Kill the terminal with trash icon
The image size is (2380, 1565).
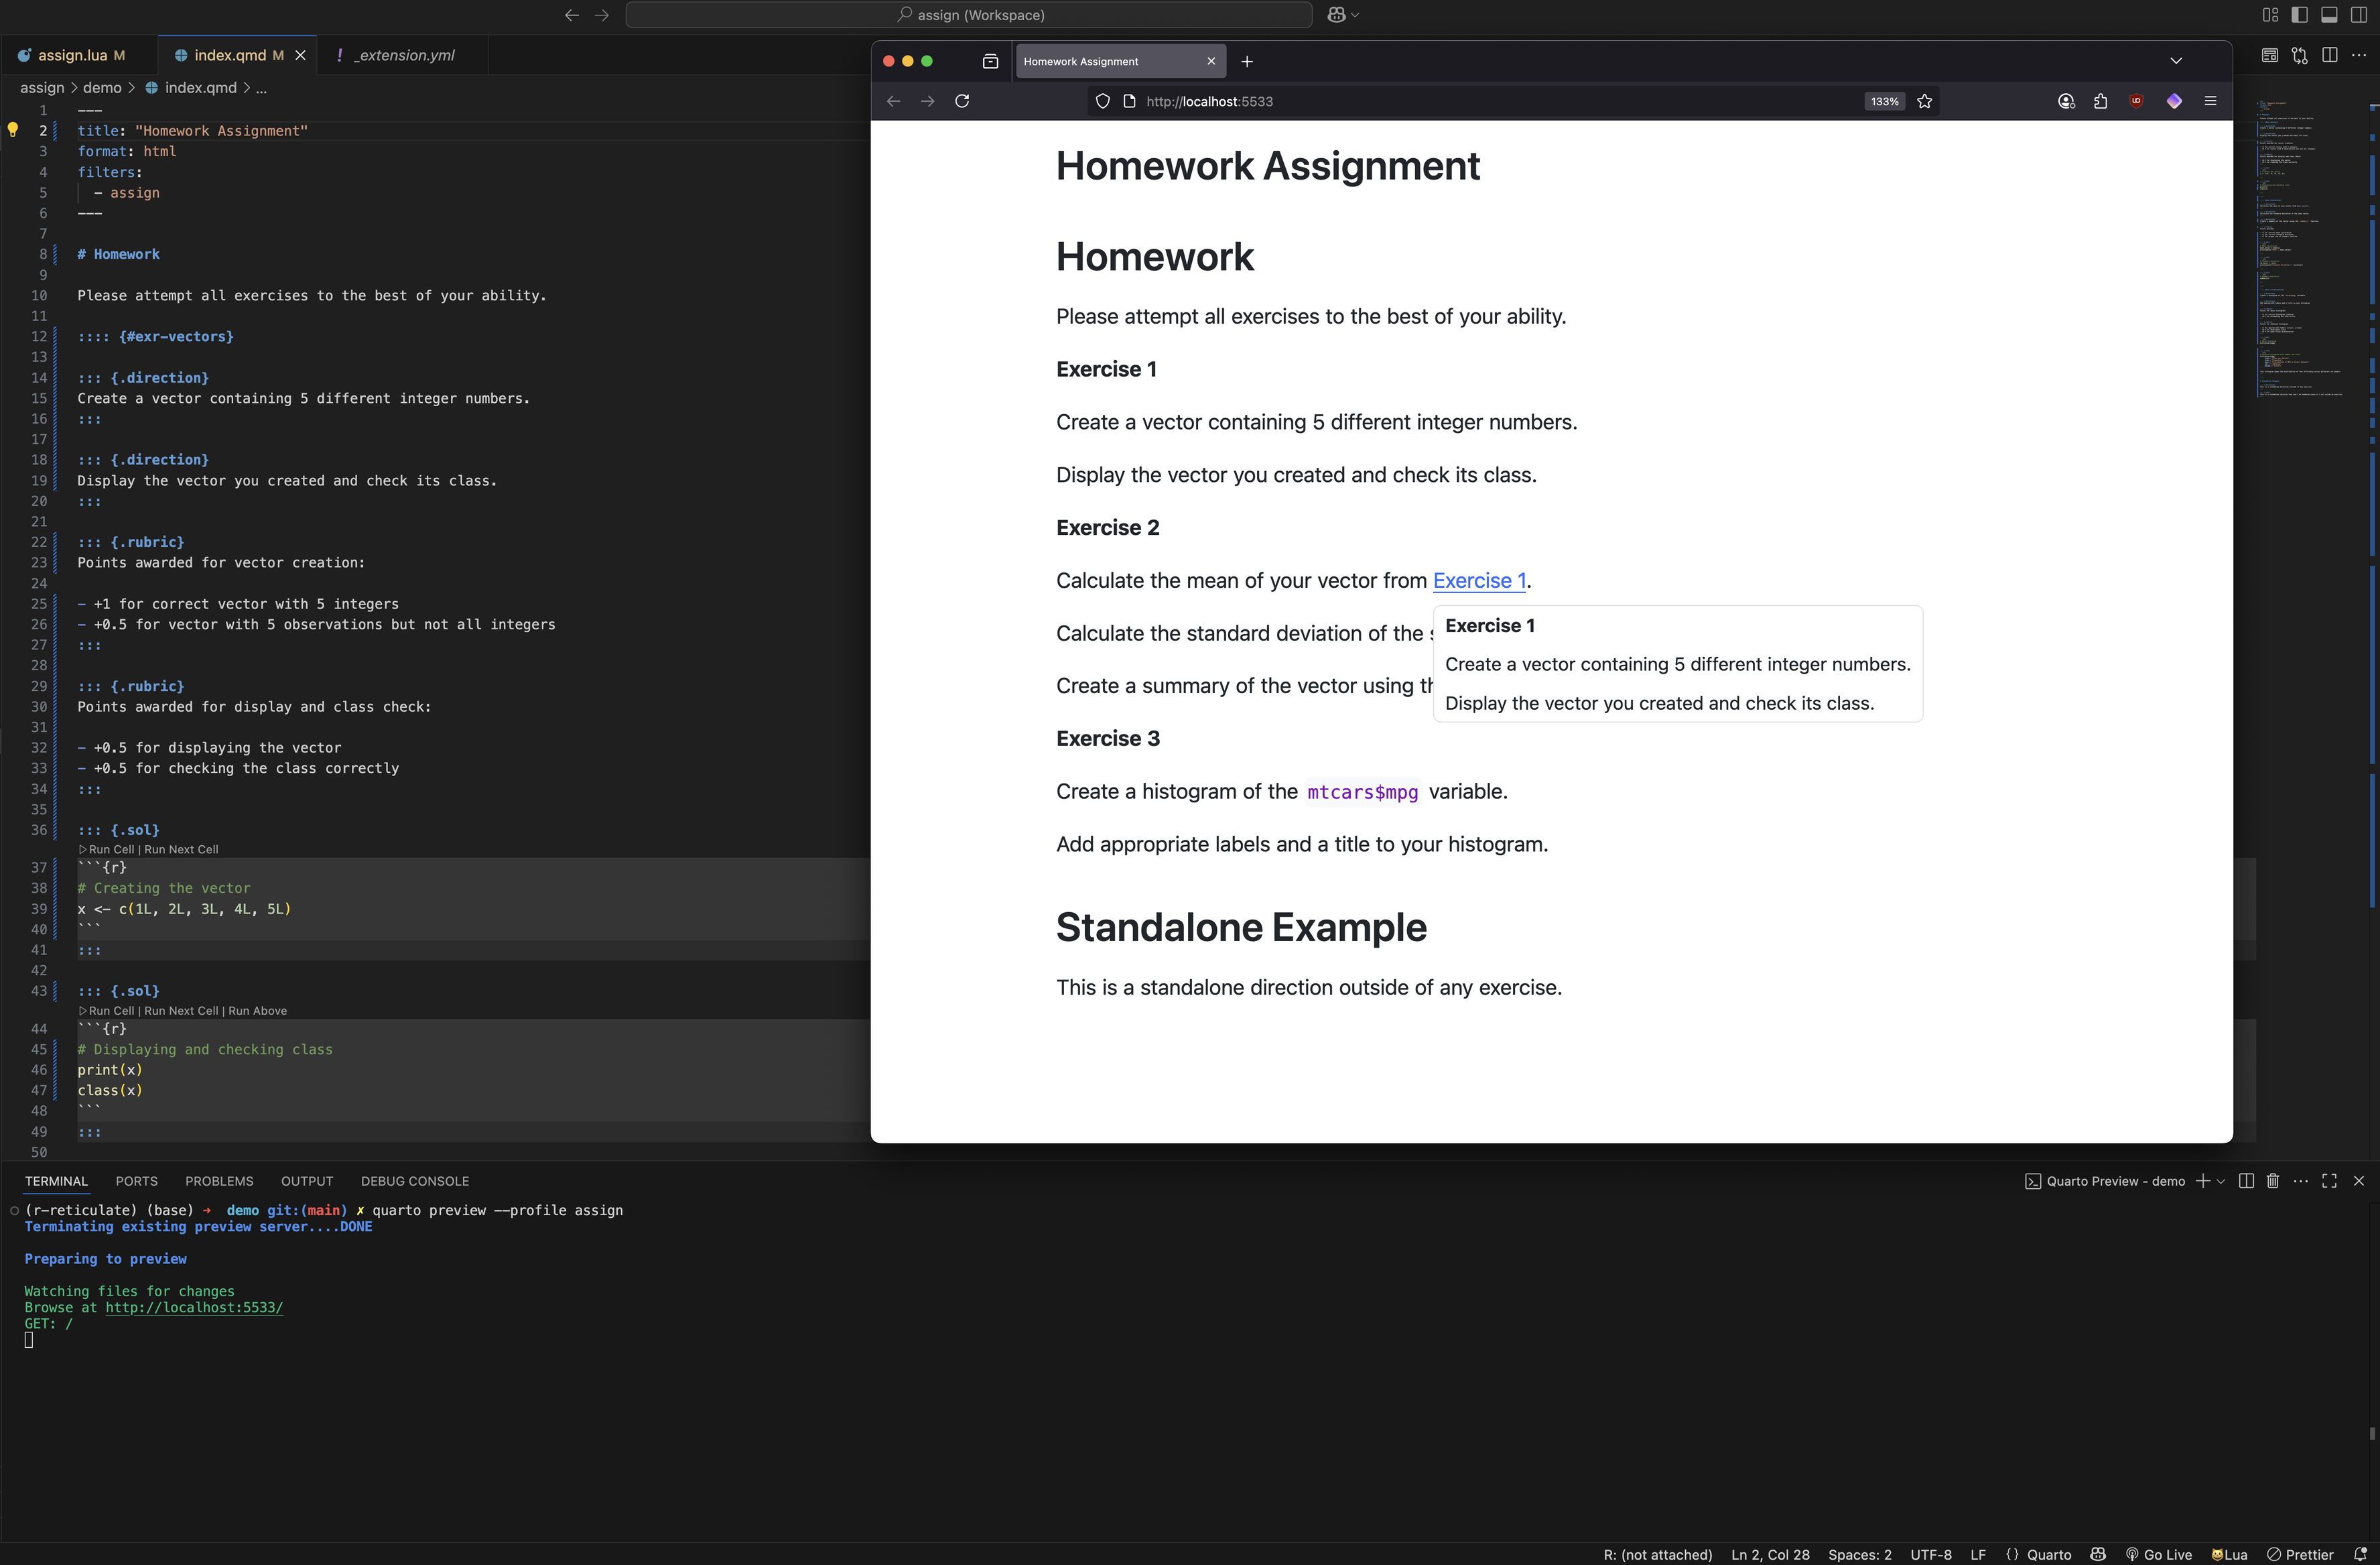coord(2273,1181)
